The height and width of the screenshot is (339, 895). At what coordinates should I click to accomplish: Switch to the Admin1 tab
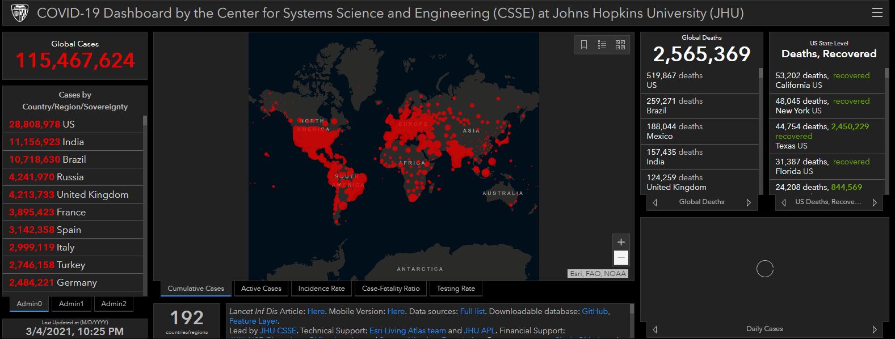(x=71, y=304)
